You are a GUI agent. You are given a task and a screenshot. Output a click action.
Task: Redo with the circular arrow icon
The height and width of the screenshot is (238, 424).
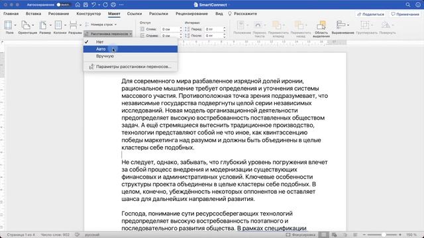[105, 5]
